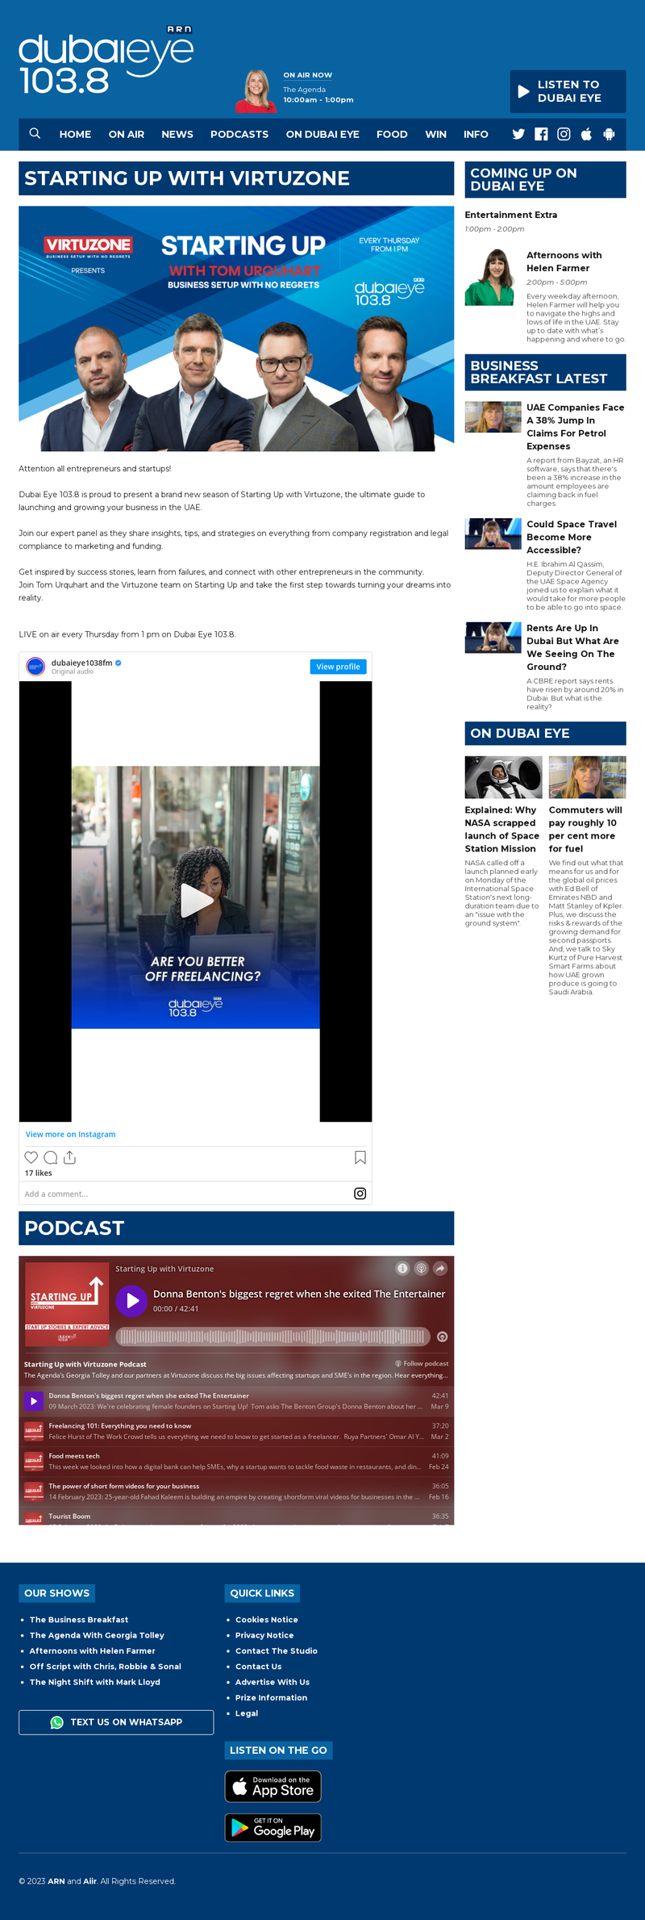Viewport: 645px width, 1920px height.
Task: Open NASA scrapped launch article thumbnail
Action: (x=503, y=777)
